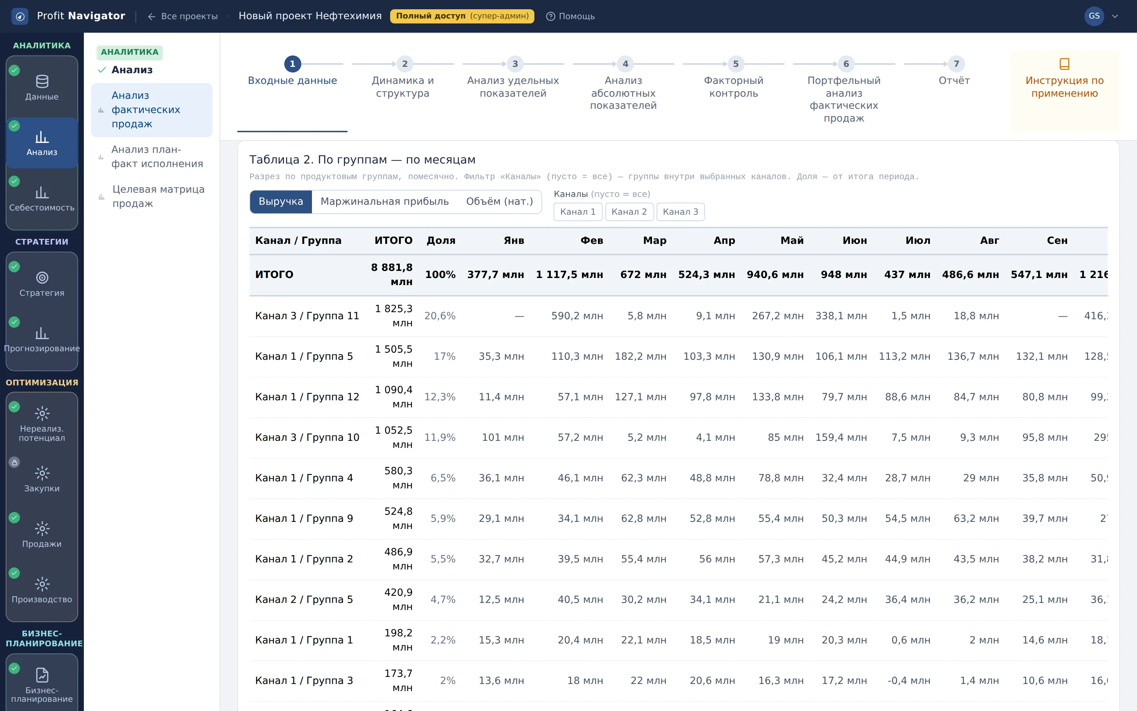The height and width of the screenshot is (711, 1137).
Task: Open the Данные database icon in sidebar
Action: click(x=42, y=82)
